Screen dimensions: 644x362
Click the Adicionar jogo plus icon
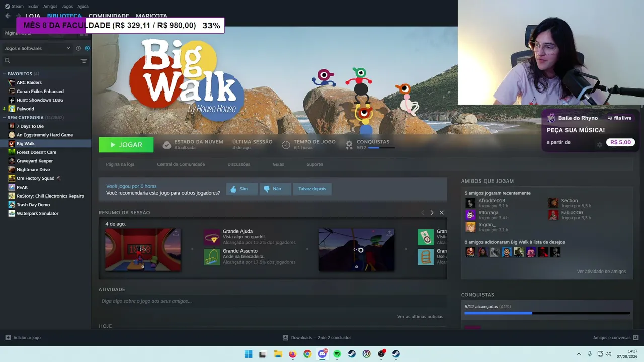coord(8,338)
